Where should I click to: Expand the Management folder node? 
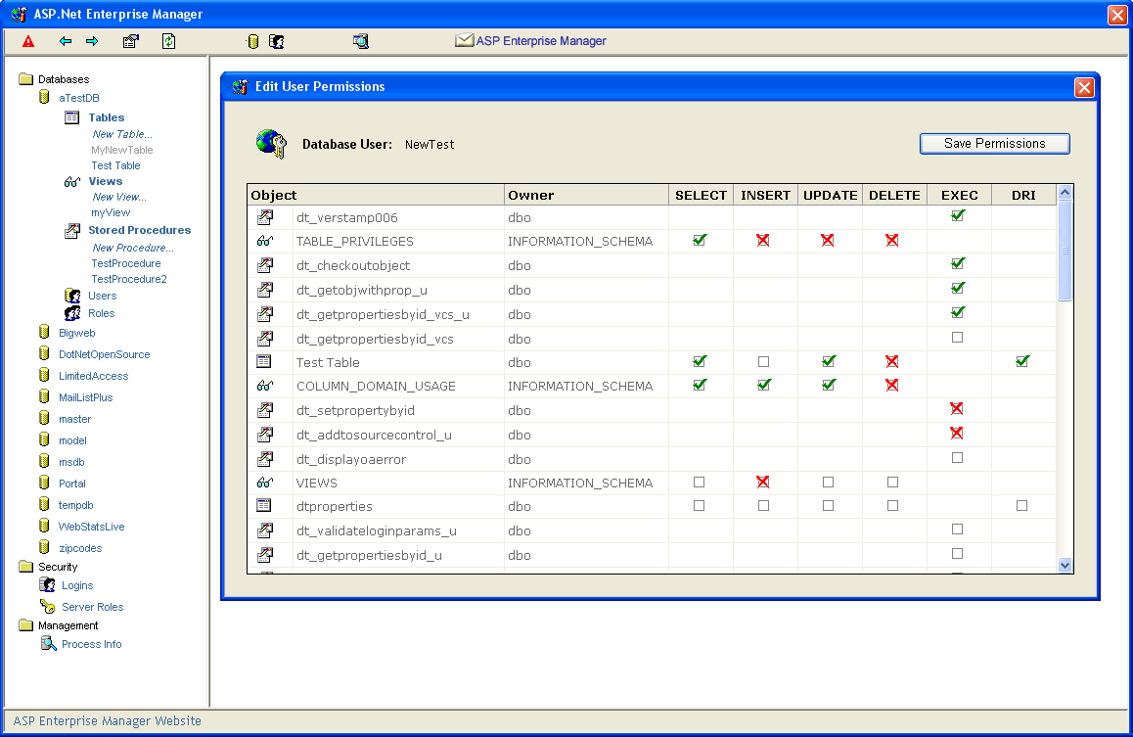(x=26, y=625)
